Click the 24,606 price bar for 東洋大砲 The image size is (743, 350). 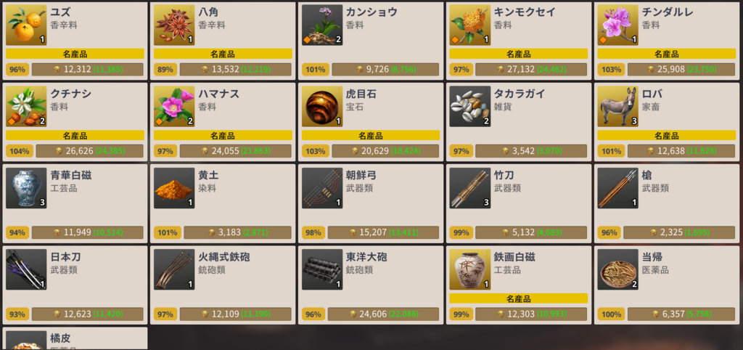pyautogui.click(x=383, y=314)
